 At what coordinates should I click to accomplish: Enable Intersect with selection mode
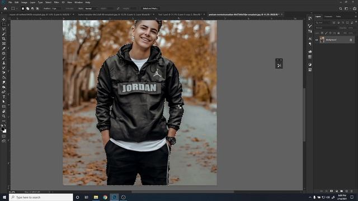(37, 8)
